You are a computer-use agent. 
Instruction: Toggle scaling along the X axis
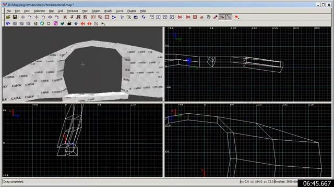(159, 17)
